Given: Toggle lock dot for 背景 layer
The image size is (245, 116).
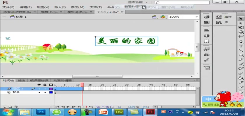Looking at the screenshot, I should tap(45, 92).
